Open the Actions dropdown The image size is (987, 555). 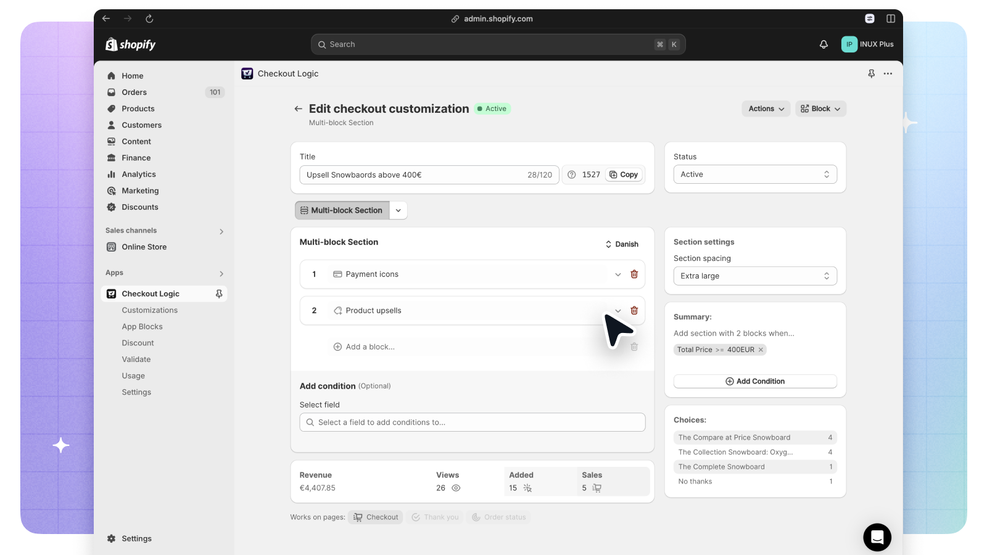click(766, 109)
